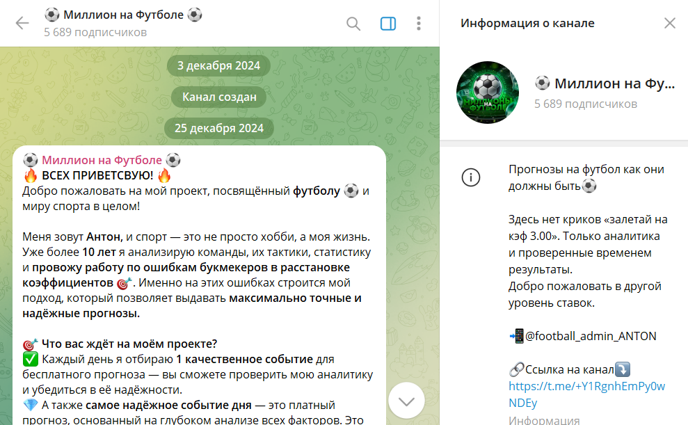Click the 5 689 подписчиков count in header
The image size is (688, 425).
95,33
